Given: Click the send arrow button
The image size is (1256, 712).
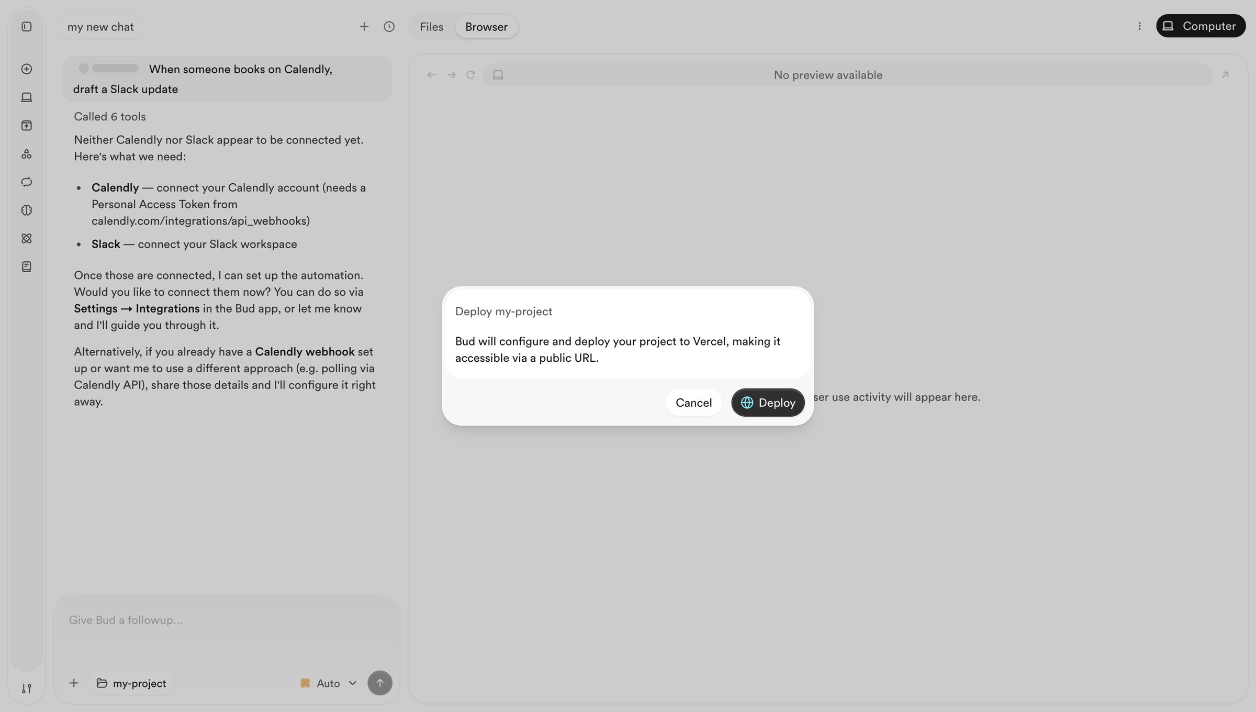Looking at the screenshot, I should (380, 683).
